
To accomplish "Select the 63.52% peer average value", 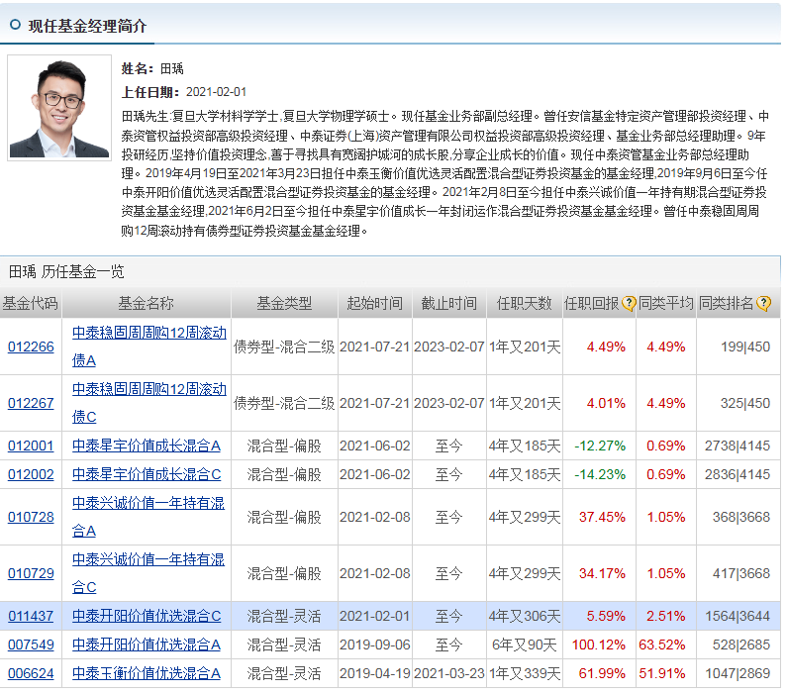I will click(661, 644).
